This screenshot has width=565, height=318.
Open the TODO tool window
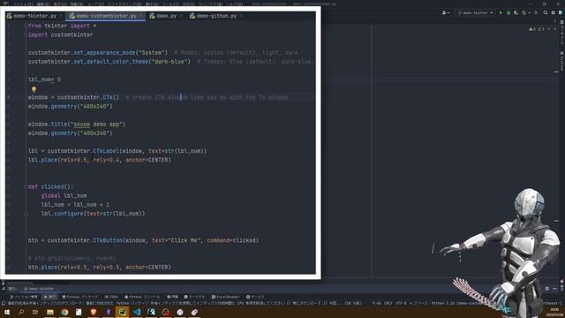111,297
